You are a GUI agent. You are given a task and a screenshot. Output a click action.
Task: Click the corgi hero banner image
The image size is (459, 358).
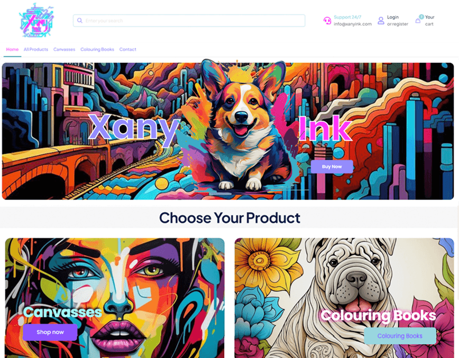(228, 131)
